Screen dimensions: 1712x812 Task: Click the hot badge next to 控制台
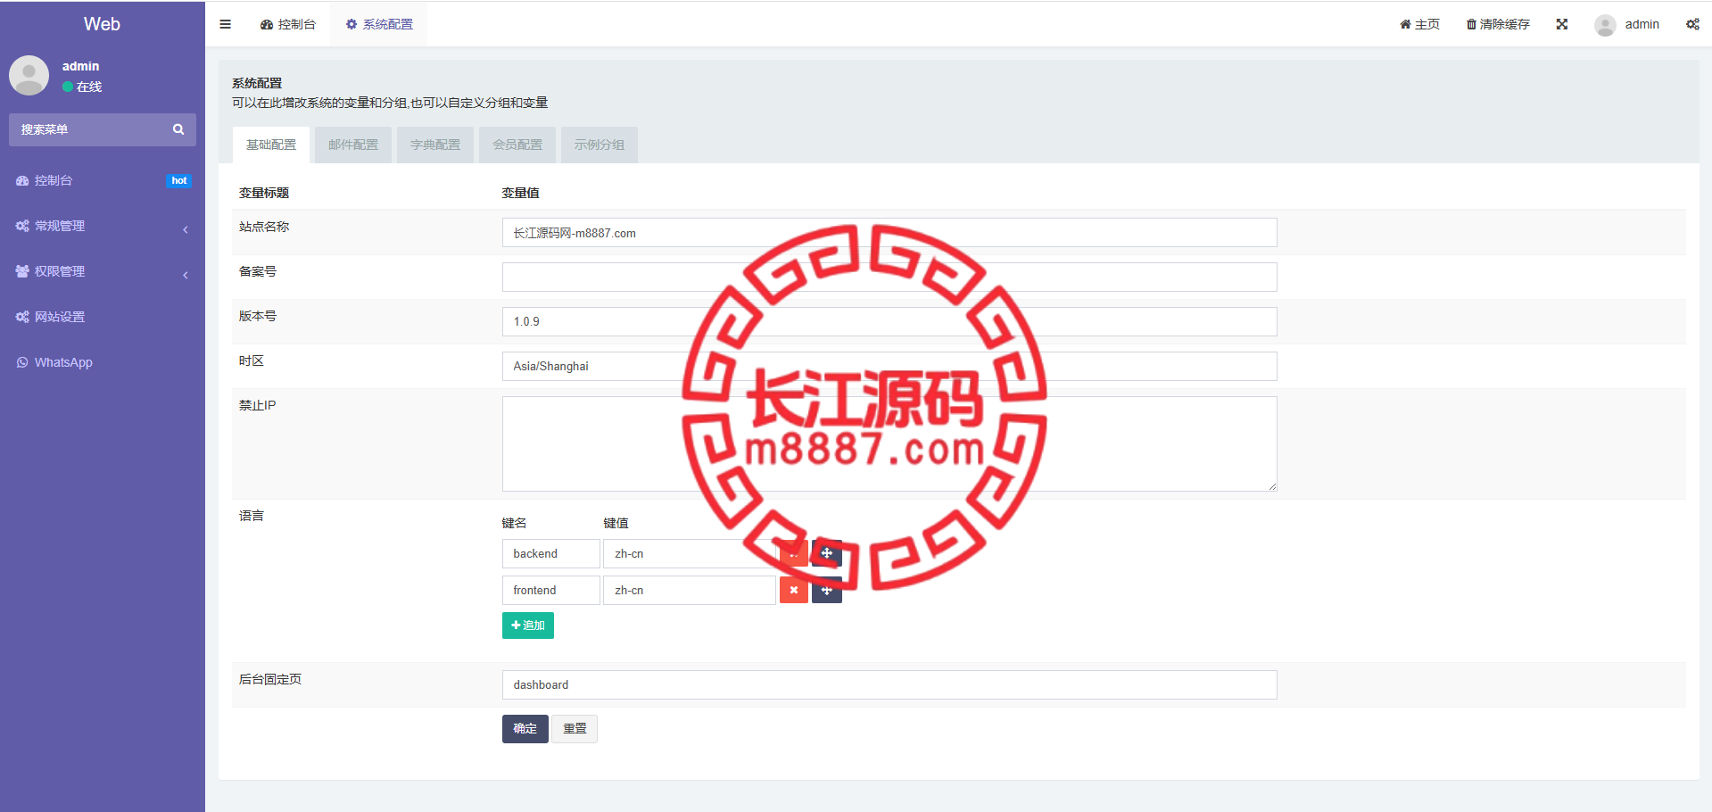(179, 180)
